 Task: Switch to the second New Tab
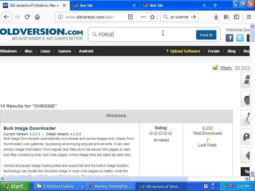(105, 5)
